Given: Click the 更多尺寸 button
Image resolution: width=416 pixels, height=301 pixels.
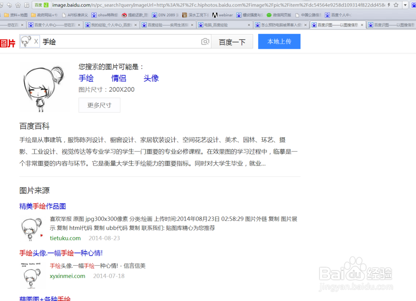Looking at the screenshot, I should click(x=99, y=105).
